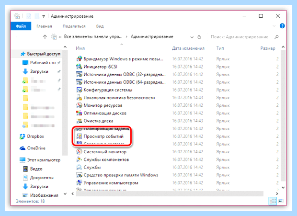Viewport: 297px width, 216px height.
Task: Refresh the folder view
Action: [199, 37]
